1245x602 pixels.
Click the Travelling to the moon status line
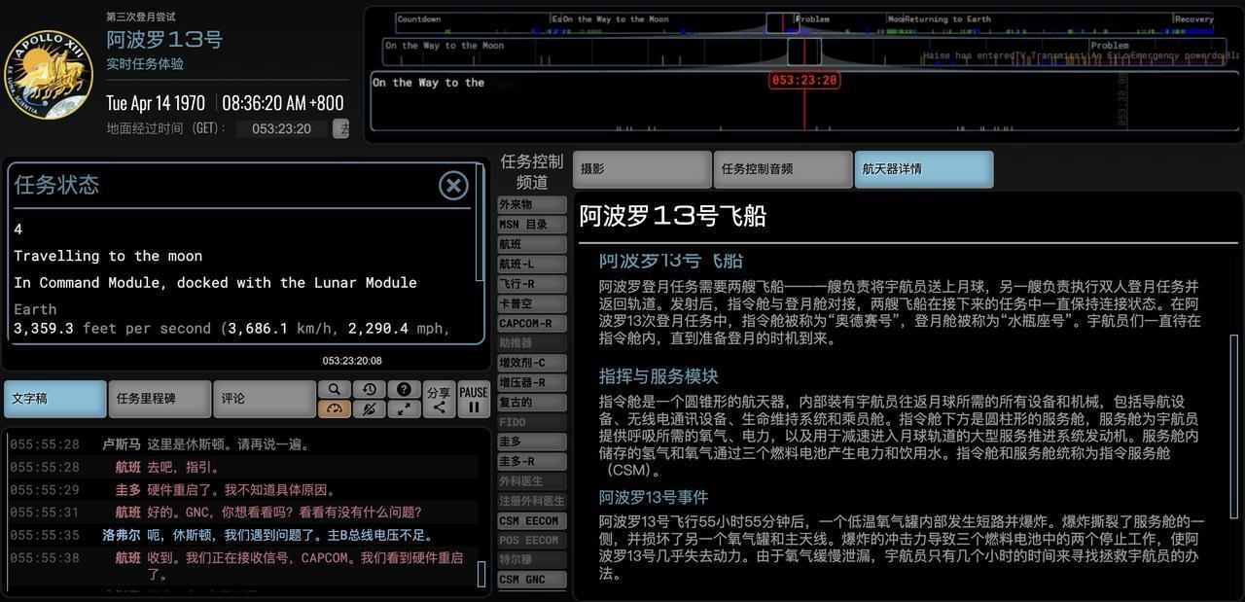[108, 256]
